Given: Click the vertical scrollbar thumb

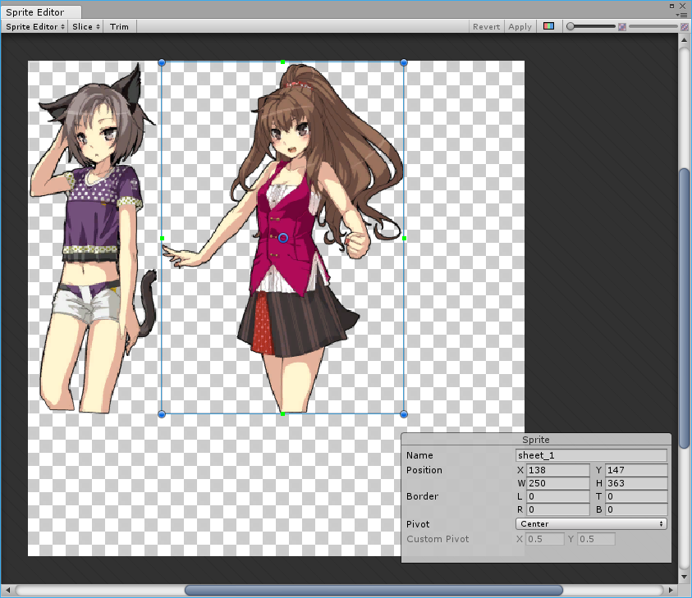Looking at the screenshot, I should (684, 308).
